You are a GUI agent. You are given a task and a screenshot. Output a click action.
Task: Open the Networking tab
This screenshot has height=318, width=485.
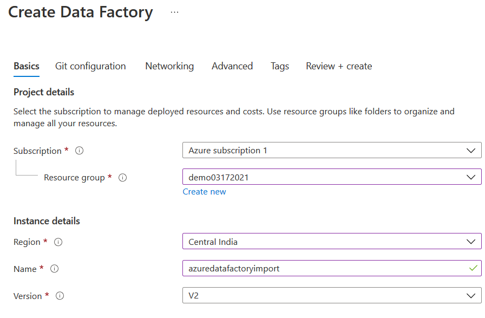pyautogui.click(x=169, y=66)
